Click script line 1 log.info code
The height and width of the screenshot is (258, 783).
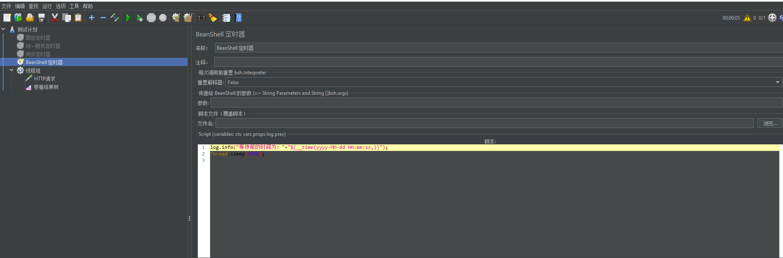pos(299,147)
